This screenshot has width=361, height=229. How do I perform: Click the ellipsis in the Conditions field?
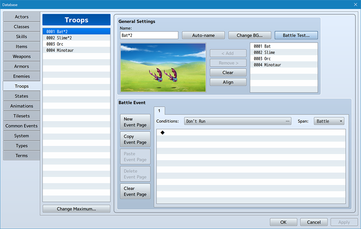[x=288, y=121]
